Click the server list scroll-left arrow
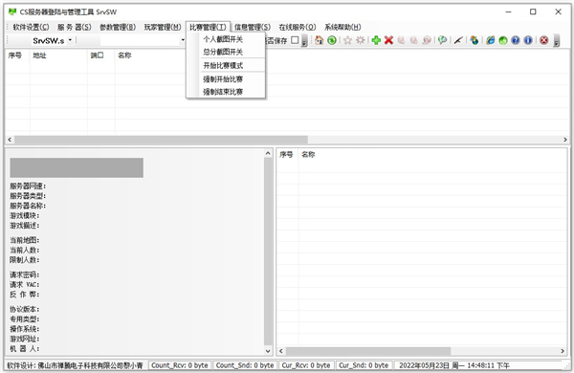The image size is (574, 373). click(10, 140)
